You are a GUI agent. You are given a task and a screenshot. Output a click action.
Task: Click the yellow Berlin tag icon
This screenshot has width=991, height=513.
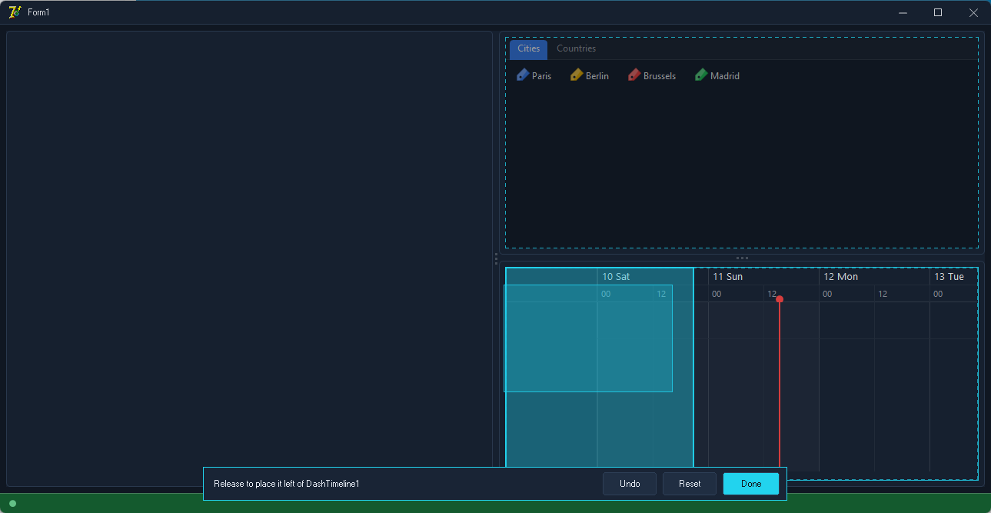[577, 75]
